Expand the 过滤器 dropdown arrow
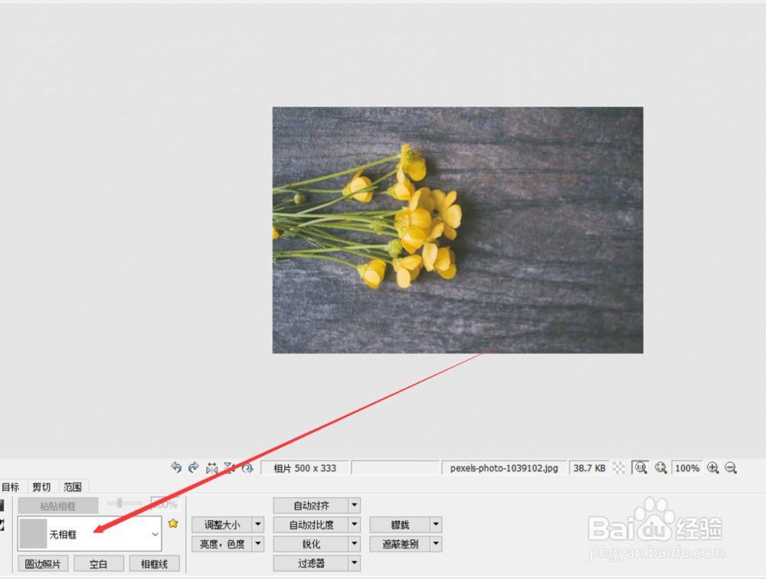766x579 pixels. 355,564
